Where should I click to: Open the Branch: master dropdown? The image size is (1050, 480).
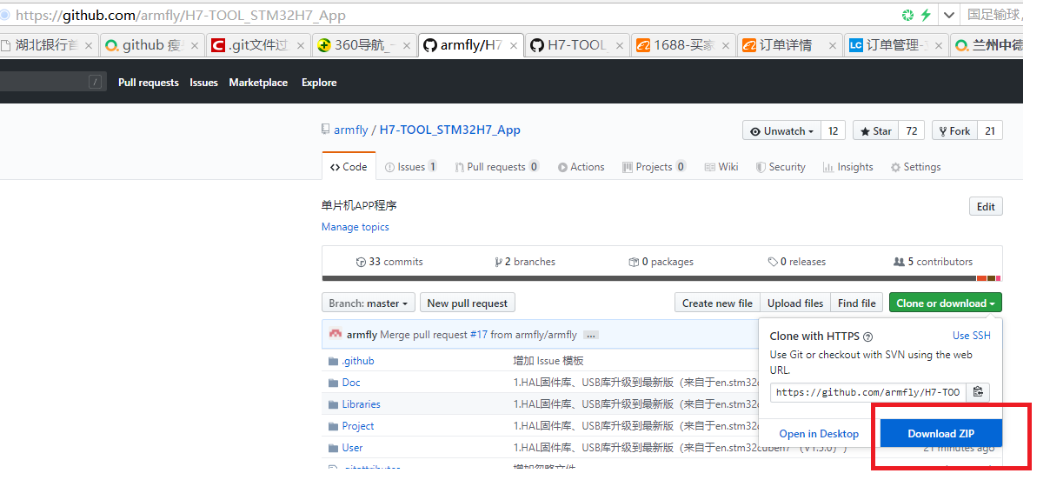pyautogui.click(x=368, y=303)
